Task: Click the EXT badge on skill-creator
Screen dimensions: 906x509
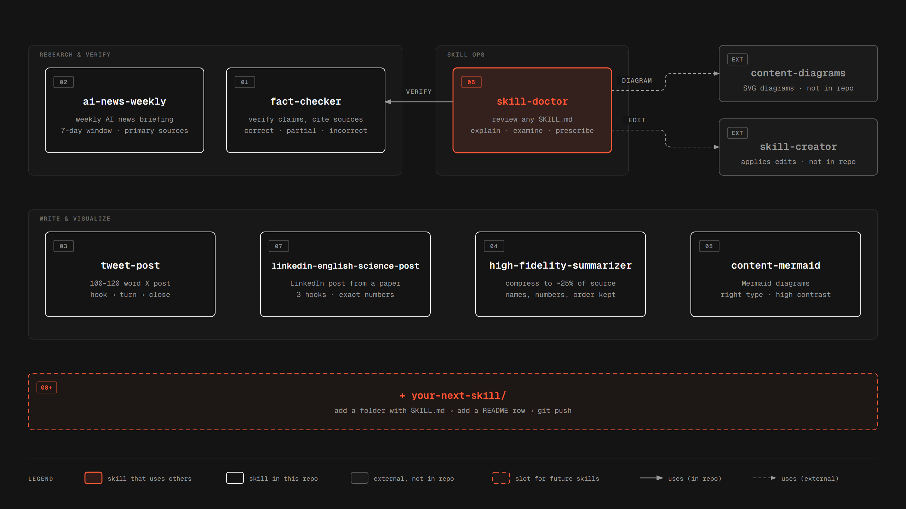Action: (737, 133)
